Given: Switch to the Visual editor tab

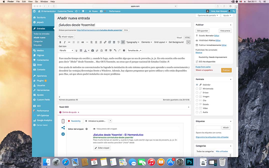Looking at the screenshot, I should click(179, 37).
